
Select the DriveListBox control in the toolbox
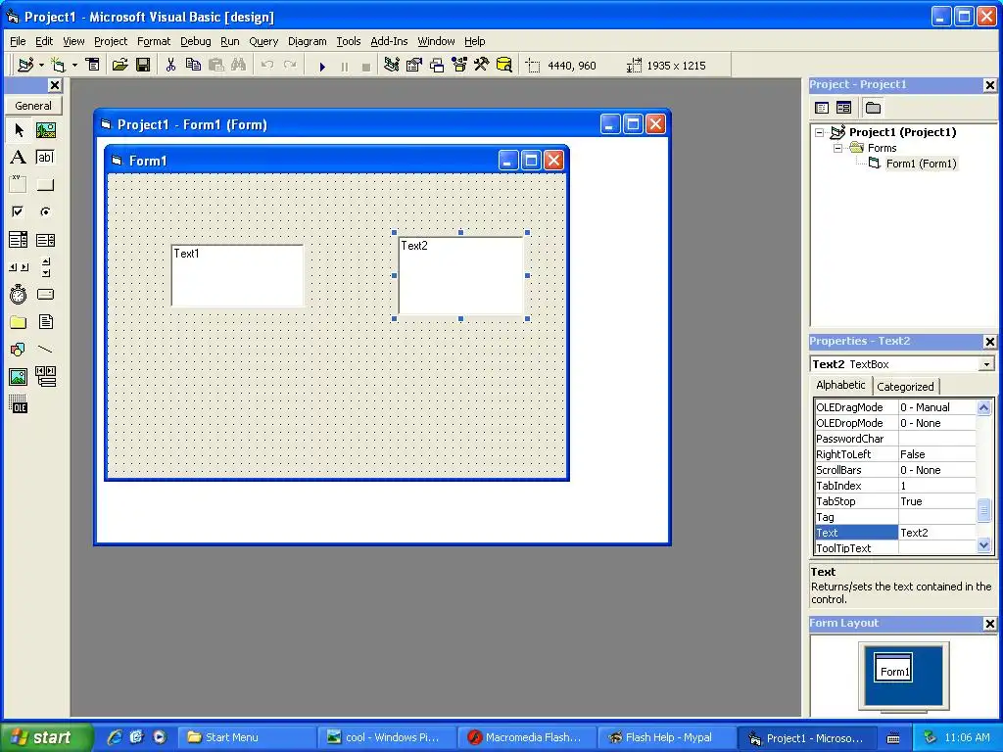click(45, 294)
